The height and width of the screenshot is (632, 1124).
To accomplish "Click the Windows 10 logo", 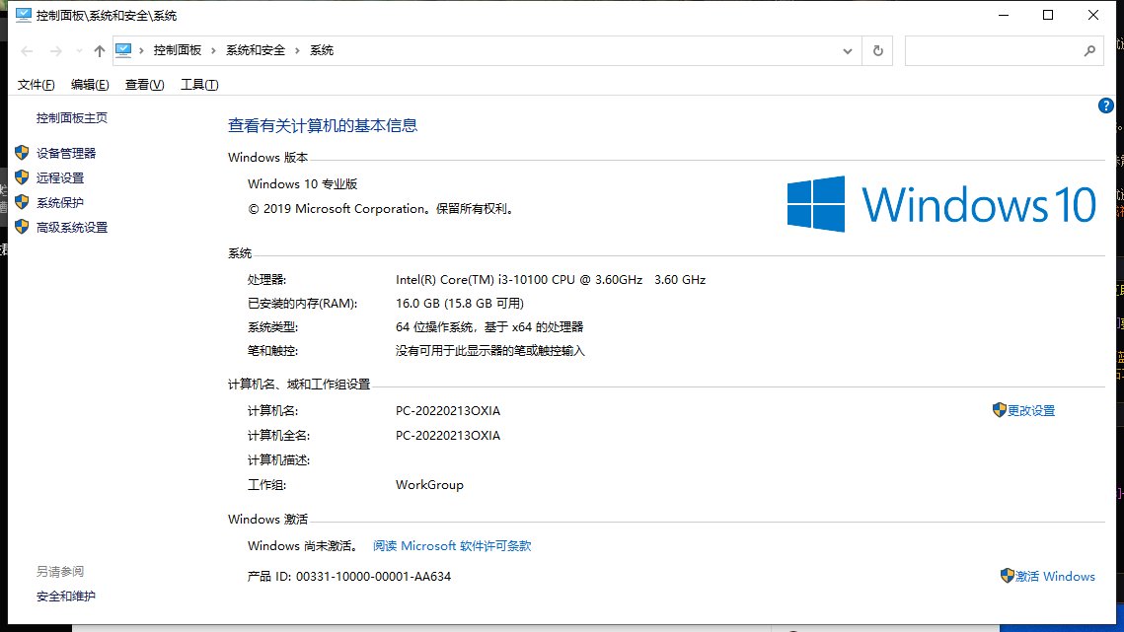I will 940,204.
